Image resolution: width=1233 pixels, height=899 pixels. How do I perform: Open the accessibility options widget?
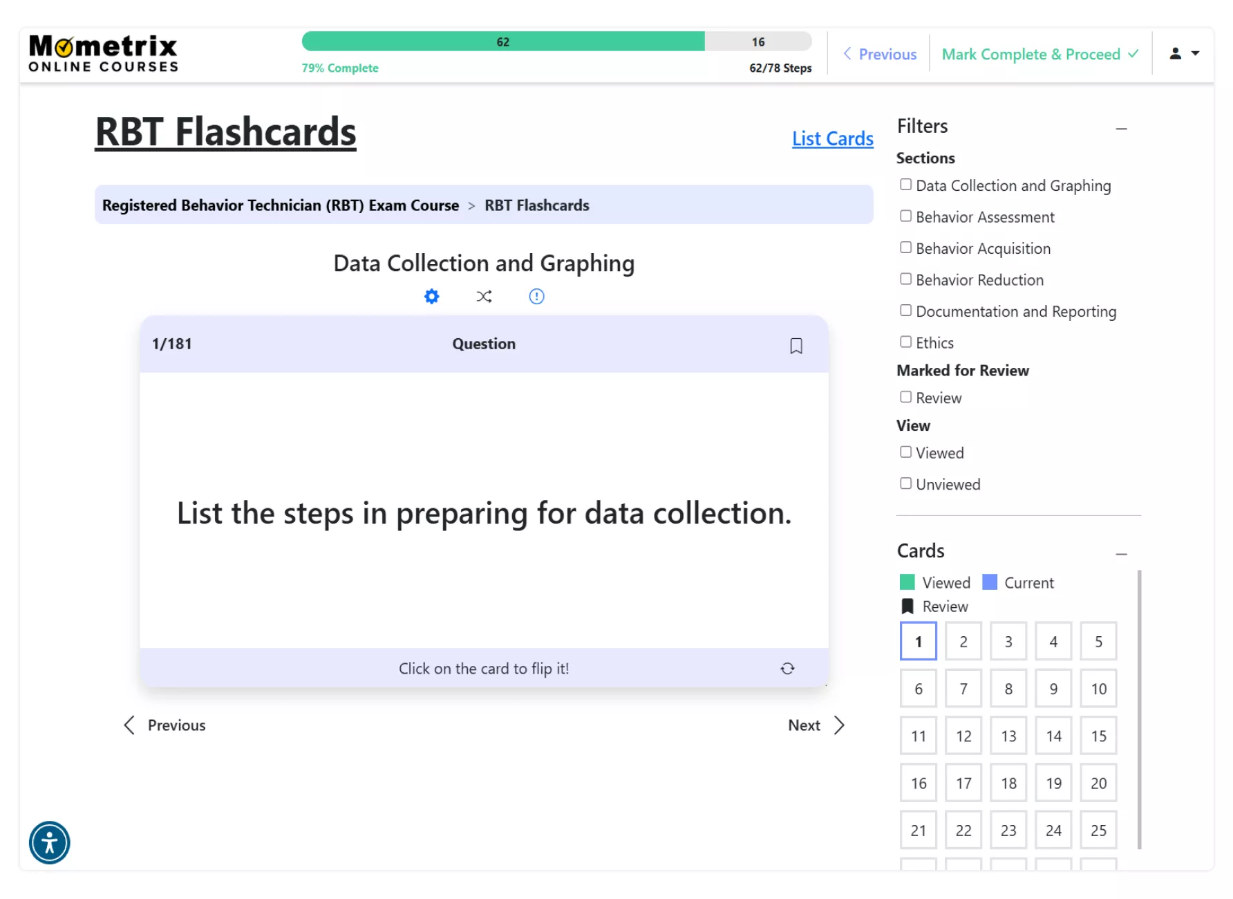pyautogui.click(x=50, y=842)
